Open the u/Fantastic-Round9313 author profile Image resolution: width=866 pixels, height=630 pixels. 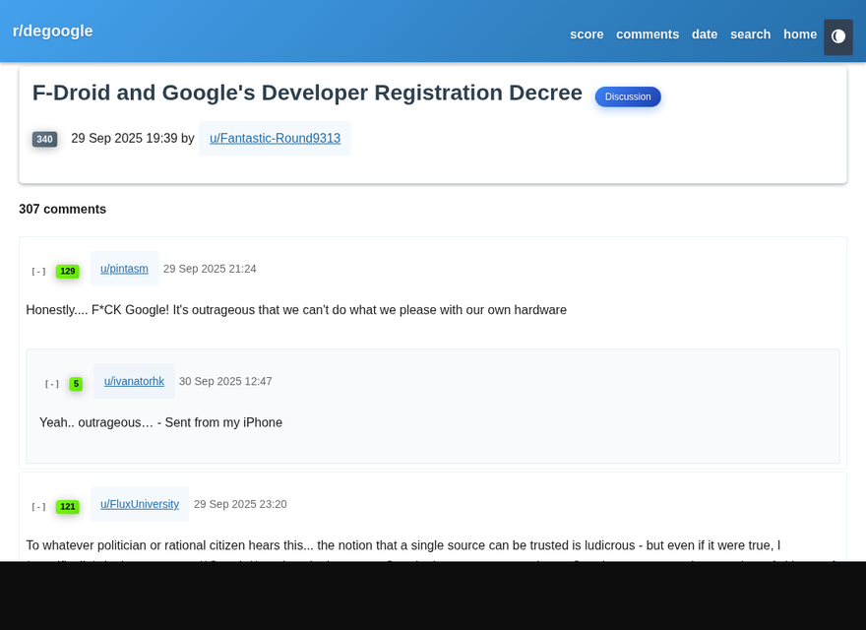(275, 138)
